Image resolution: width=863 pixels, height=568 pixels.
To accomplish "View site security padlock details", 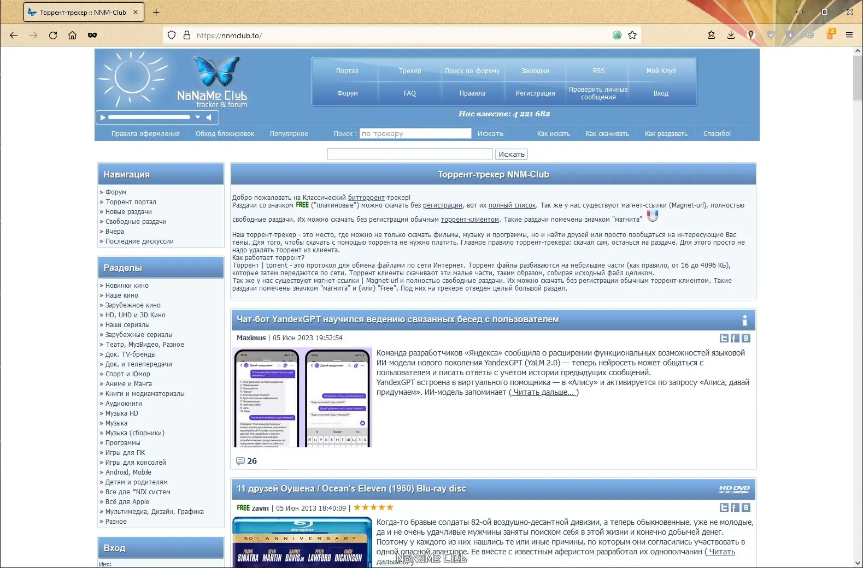I will point(187,35).
